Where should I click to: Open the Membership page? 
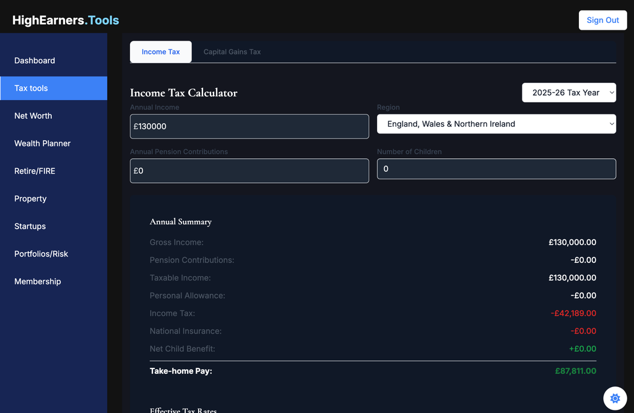[38, 282]
